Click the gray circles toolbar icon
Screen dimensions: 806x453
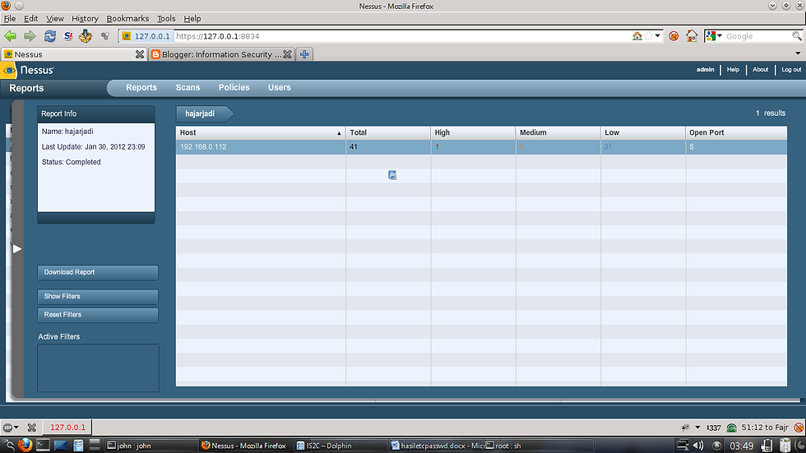[x=105, y=36]
